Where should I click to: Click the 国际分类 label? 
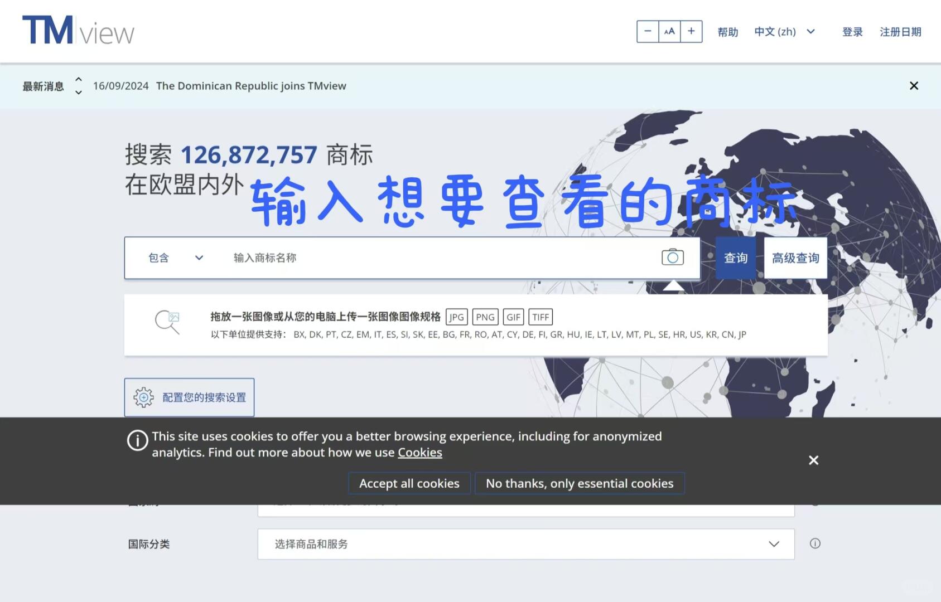[x=149, y=544]
